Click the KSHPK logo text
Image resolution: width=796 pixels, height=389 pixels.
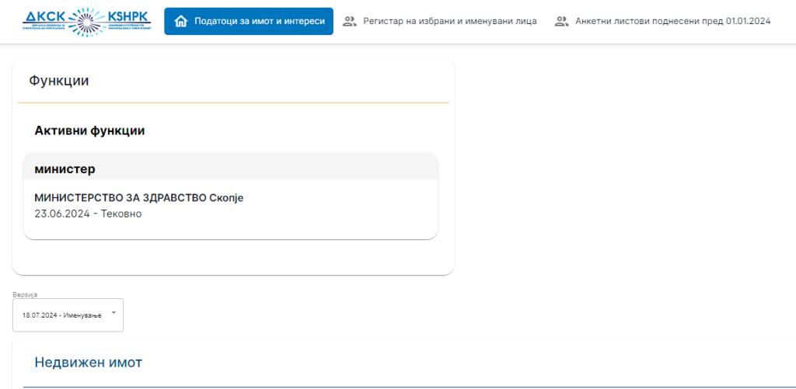[x=127, y=17]
